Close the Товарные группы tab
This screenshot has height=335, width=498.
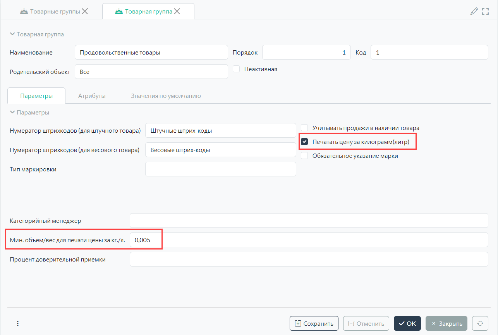85,12
